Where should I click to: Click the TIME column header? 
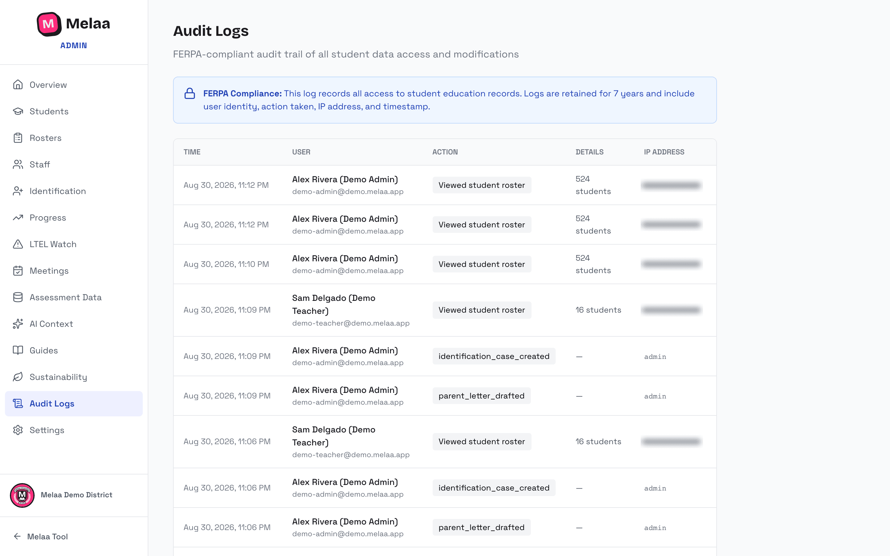(192, 152)
